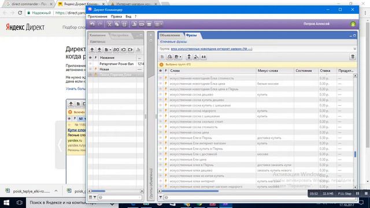Select the Фразы tab
This screenshot has width=370, height=208.
191,35
